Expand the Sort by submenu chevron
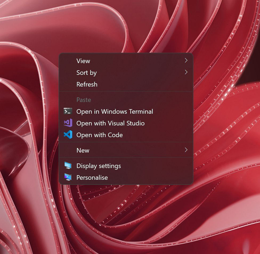Viewport: 260px width, 254px height. [x=186, y=72]
